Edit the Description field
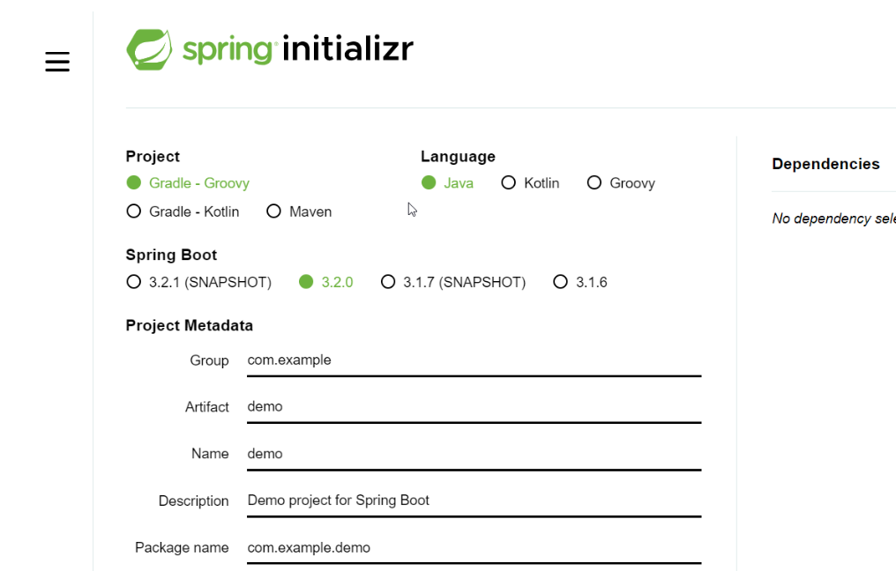 tap(474, 501)
